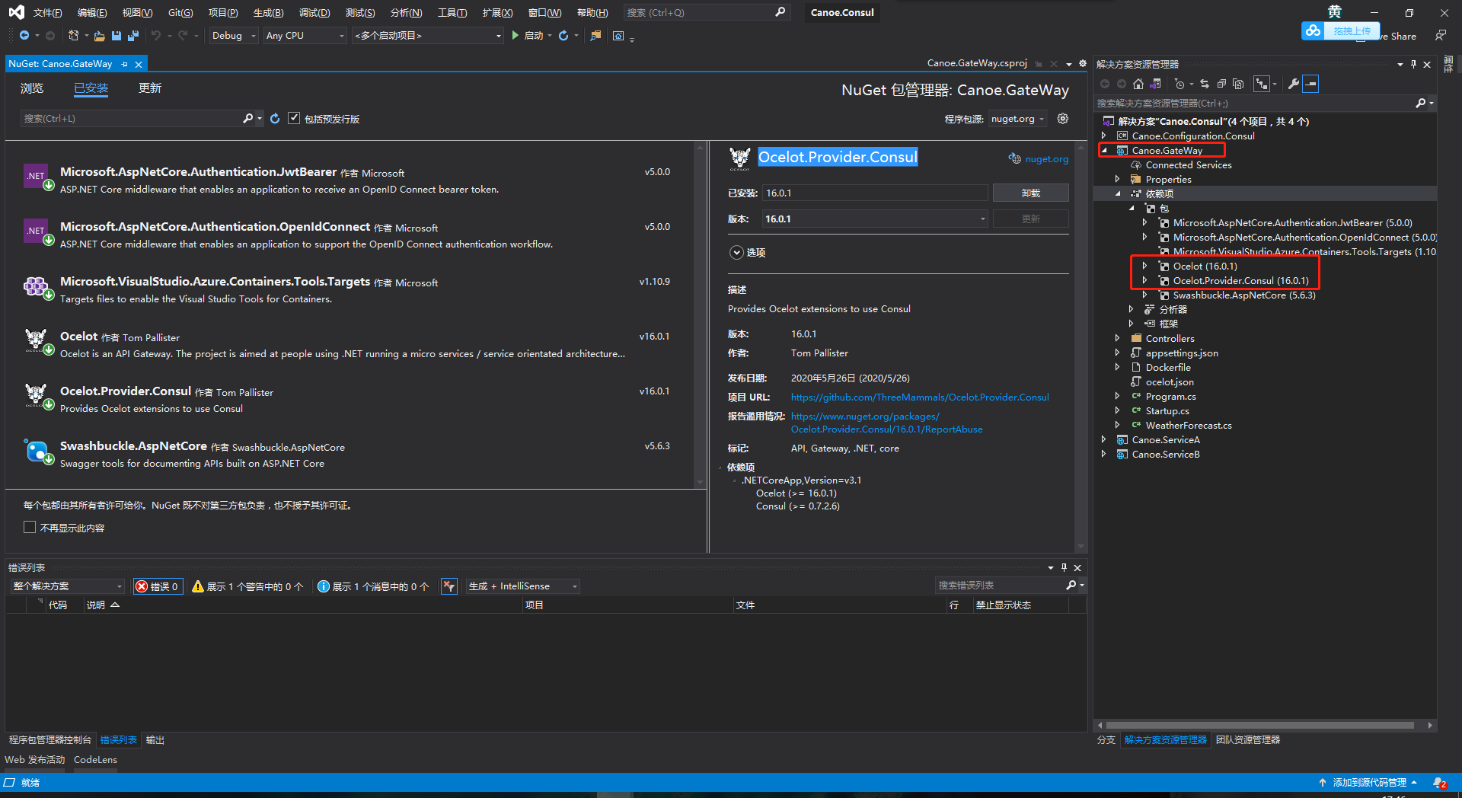This screenshot has height=798, width=1462.
Task: Open the version 16.0.1 dropdown
Action: (x=876, y=219)
